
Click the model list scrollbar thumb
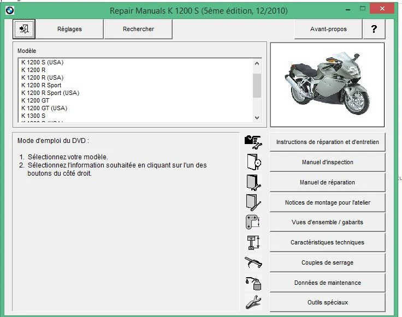tap(257, 86)
